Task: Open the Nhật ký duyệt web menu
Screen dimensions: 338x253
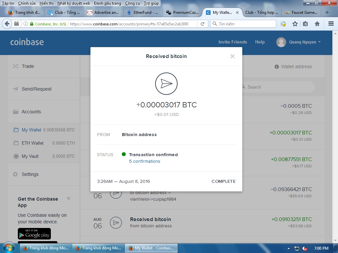Action: [x=74, y=3]
